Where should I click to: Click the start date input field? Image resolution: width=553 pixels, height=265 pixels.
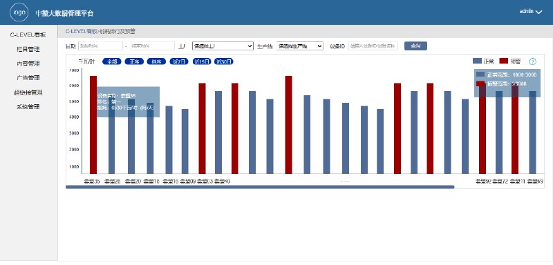coord(100,46)
